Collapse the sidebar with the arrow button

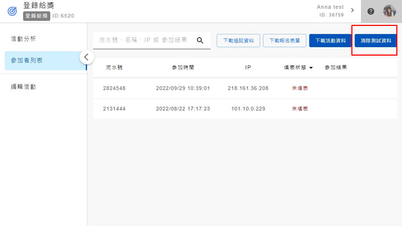coord(86,57)
